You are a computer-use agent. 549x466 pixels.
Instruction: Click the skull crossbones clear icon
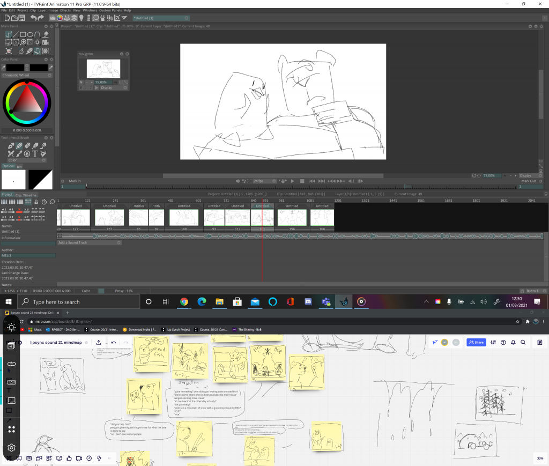click(x=9, y=51)
